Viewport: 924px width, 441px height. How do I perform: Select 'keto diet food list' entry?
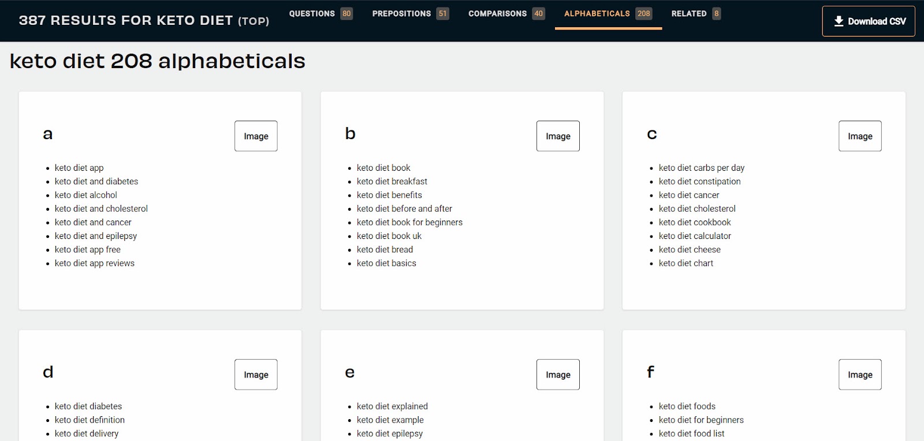point(691,433)
